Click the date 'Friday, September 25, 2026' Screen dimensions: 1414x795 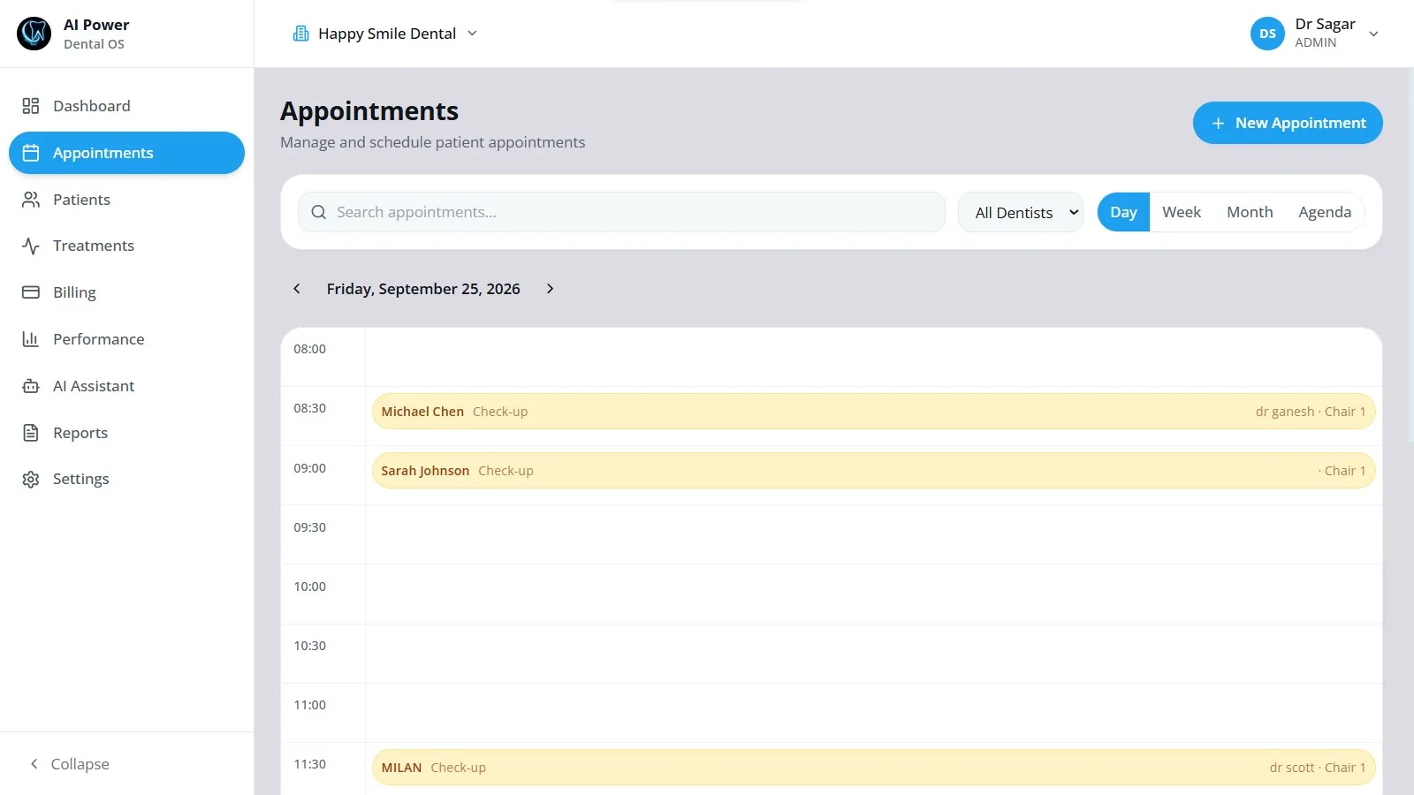[423, 289]
